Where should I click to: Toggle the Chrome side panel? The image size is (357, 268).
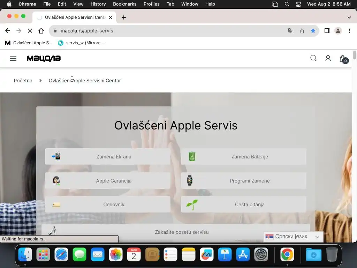pyautogui.click(x=327, y=31)
